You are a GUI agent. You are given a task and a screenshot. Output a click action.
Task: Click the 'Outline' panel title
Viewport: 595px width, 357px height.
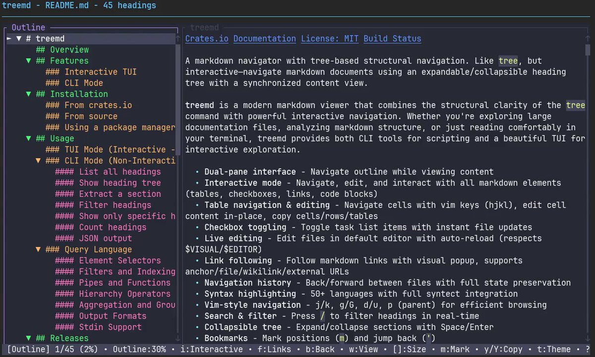point(28,28)
